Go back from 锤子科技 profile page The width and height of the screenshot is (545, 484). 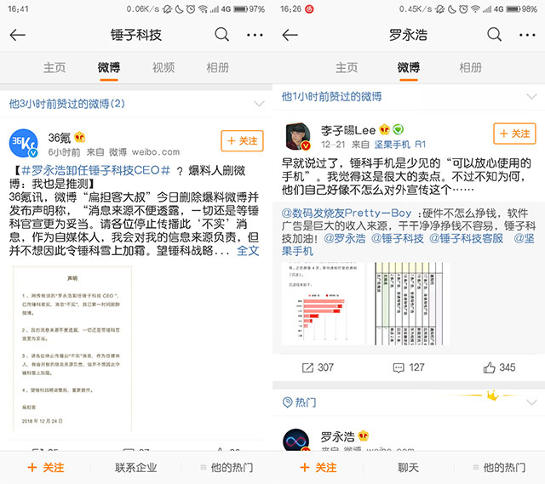17,35
